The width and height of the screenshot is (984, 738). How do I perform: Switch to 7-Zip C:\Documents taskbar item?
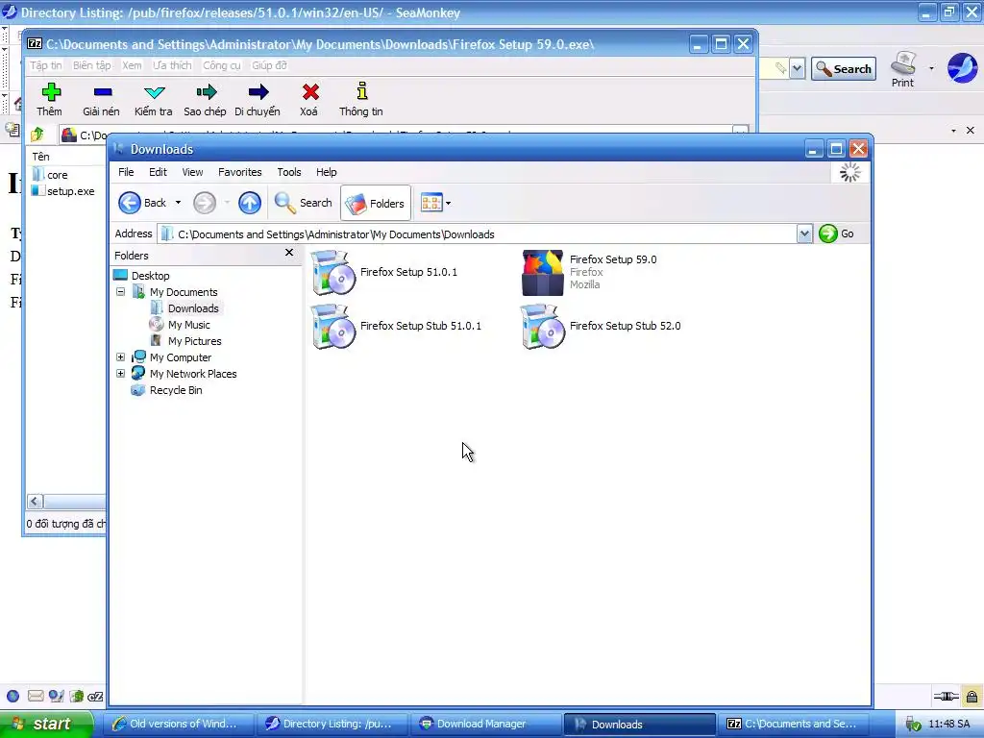click(793, 725)
